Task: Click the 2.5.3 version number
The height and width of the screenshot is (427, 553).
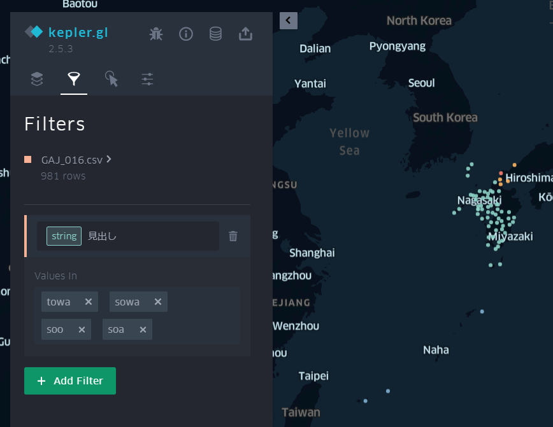Action: (x=61, y=48)
